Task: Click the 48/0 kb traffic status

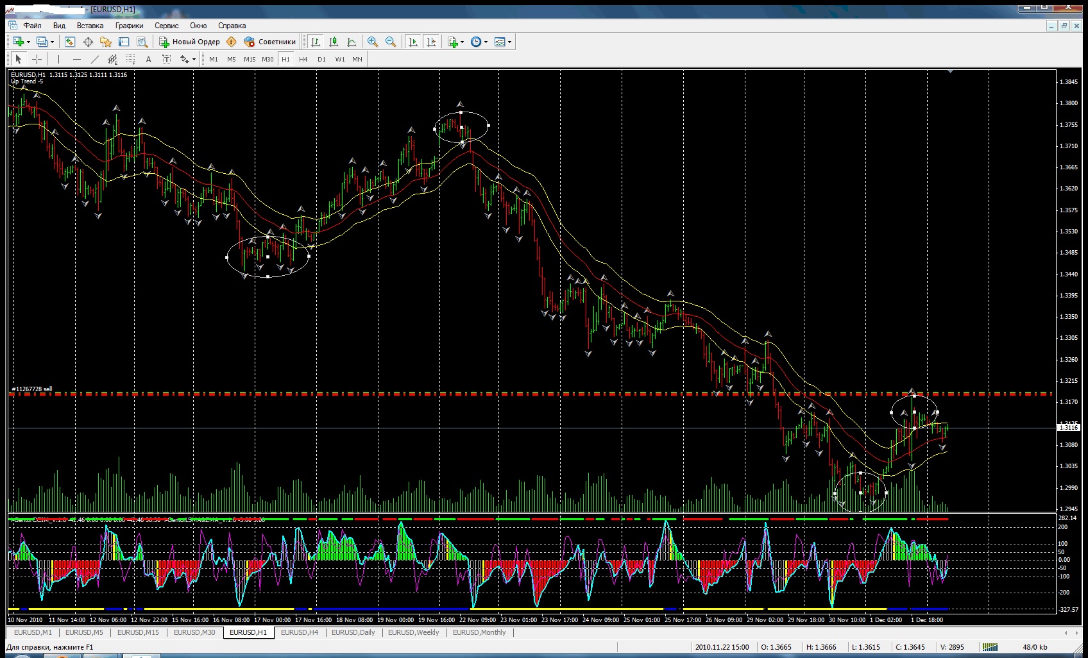Action: point(1035,647)
